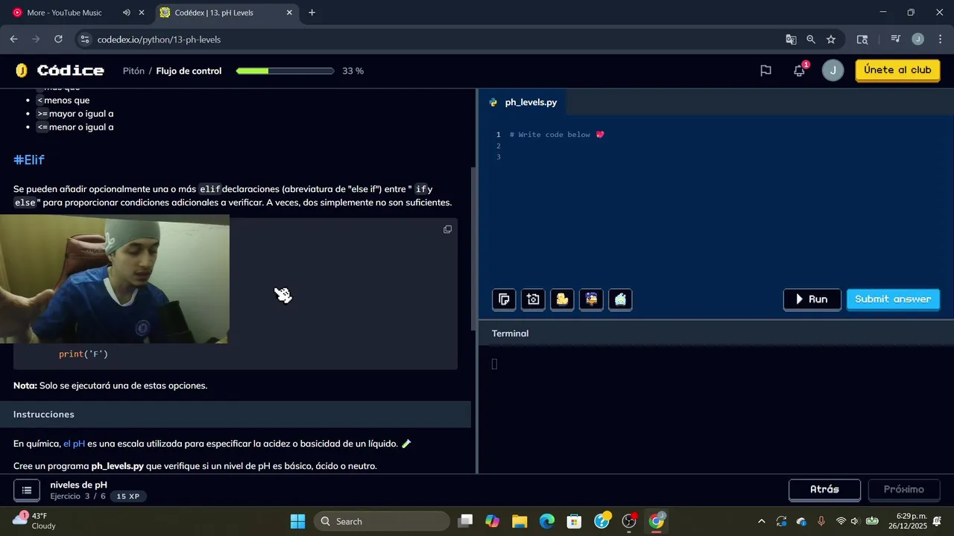Open Microsoft Store from the taskbar
The width and height of the screenshot is (954, 536).
[574, 521]
